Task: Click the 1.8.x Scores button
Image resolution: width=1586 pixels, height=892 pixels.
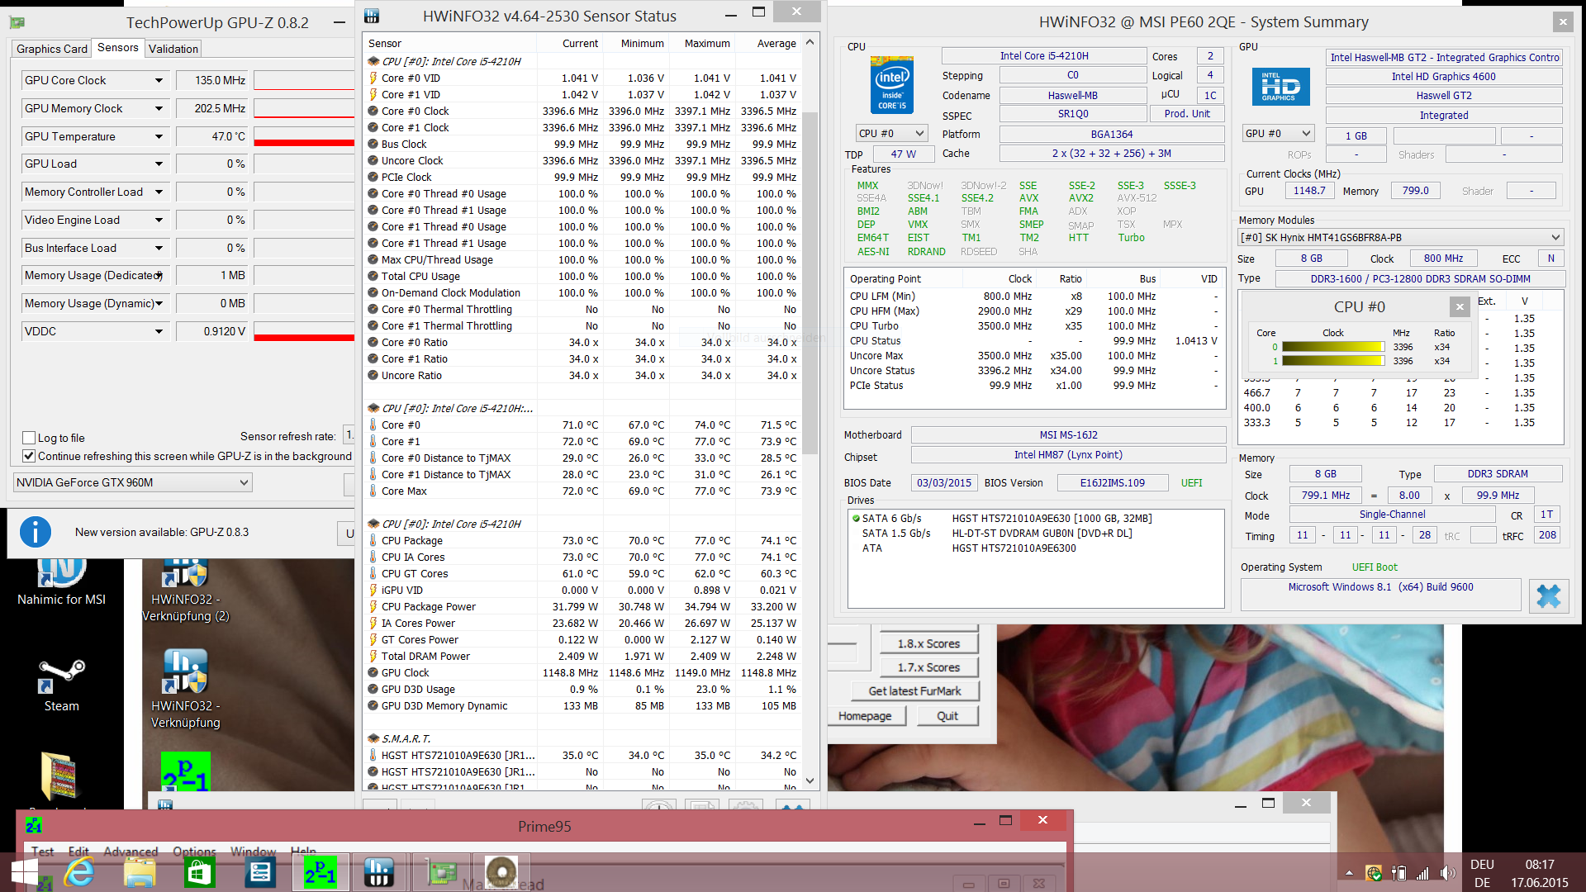Action: [x=928, y=643]
